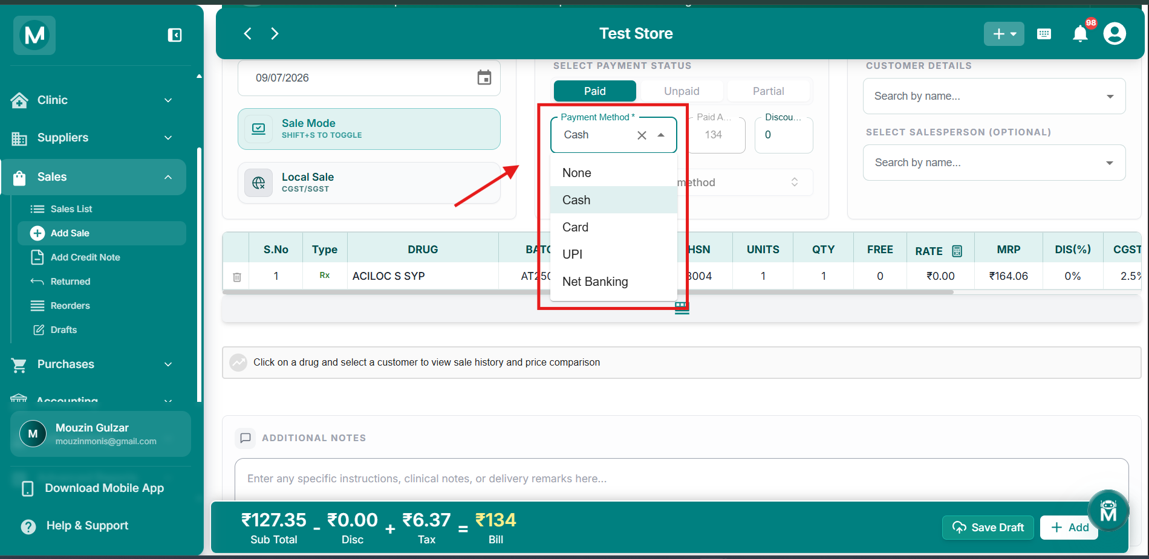Collapse the Payment Method dropdown arrow
1149x559 pixels.
(661, 135)
